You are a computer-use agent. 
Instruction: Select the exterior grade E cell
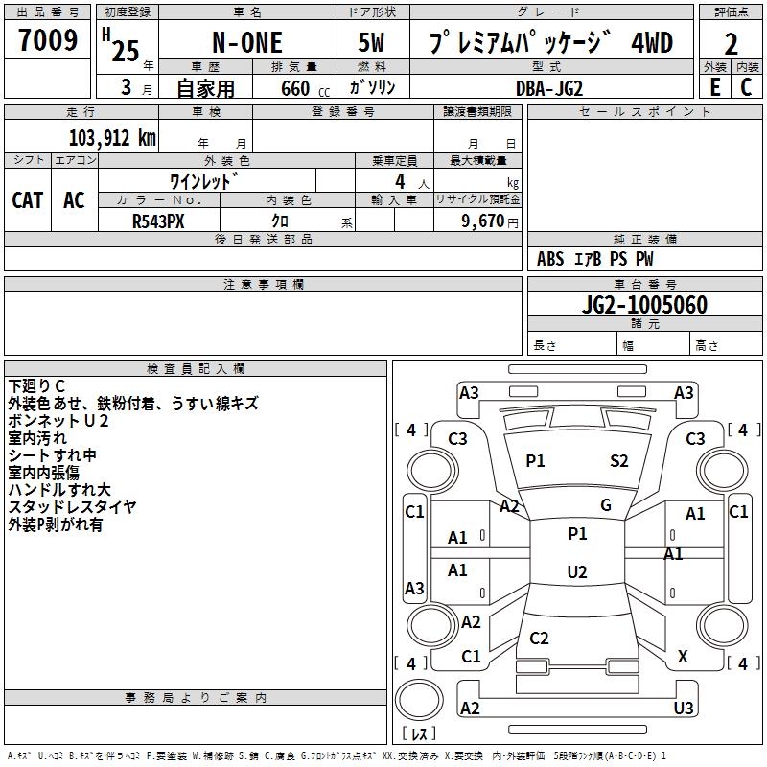click(x=714, y=86)
